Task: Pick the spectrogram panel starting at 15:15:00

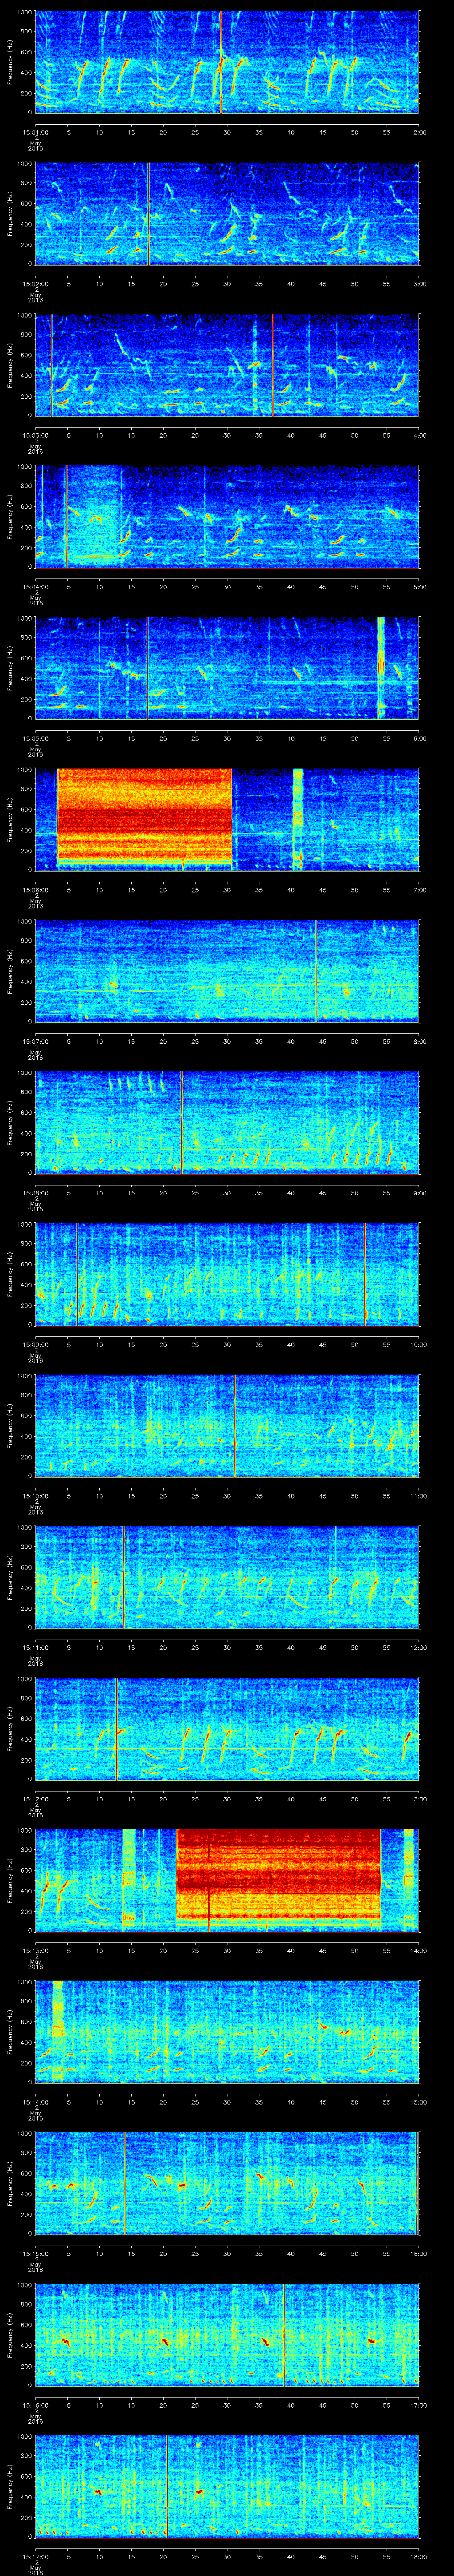Action: [227, 2183]
